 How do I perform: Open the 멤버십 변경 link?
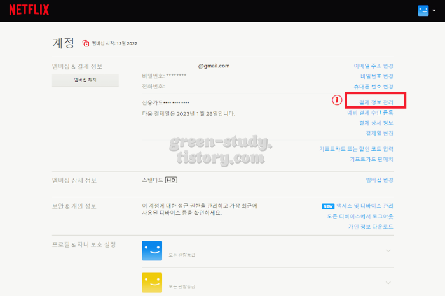point(380,180)
